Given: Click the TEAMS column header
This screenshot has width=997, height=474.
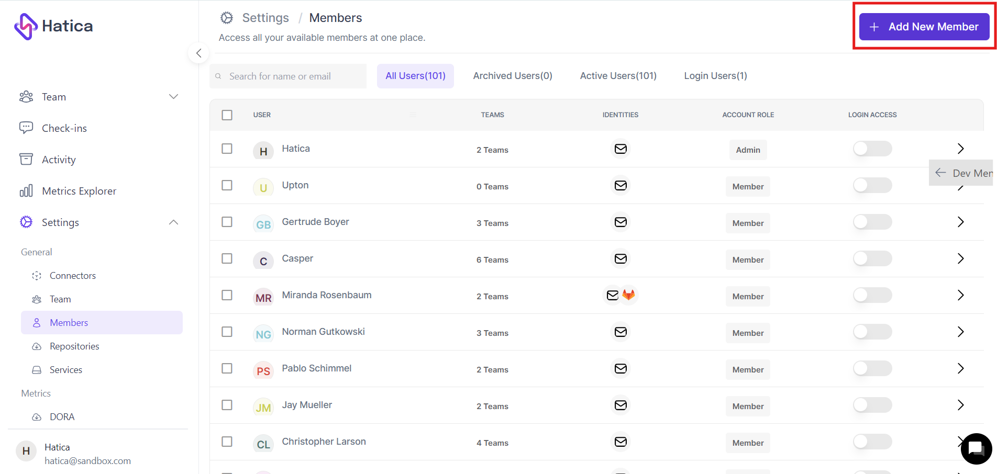Looking at the screenshot, I should click(x=492, y=115).
